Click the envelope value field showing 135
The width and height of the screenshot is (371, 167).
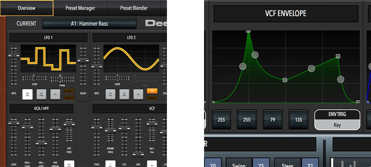(299, 120)
